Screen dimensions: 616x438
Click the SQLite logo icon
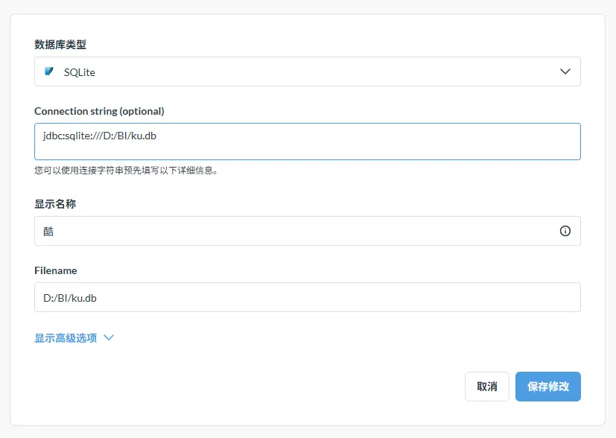[x=49, y=72]
